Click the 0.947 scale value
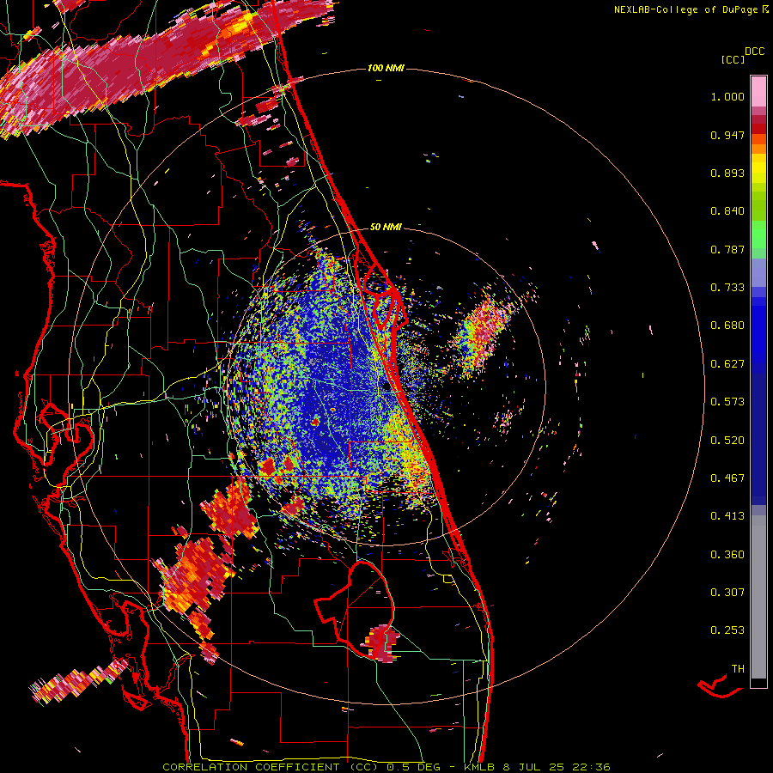The height and width of the screenshot is (773, 773). tap(727, 135)
